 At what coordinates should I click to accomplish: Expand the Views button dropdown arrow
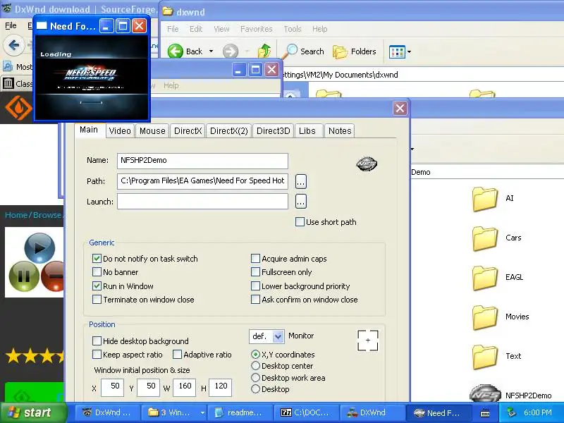click(x=410, y=51)
